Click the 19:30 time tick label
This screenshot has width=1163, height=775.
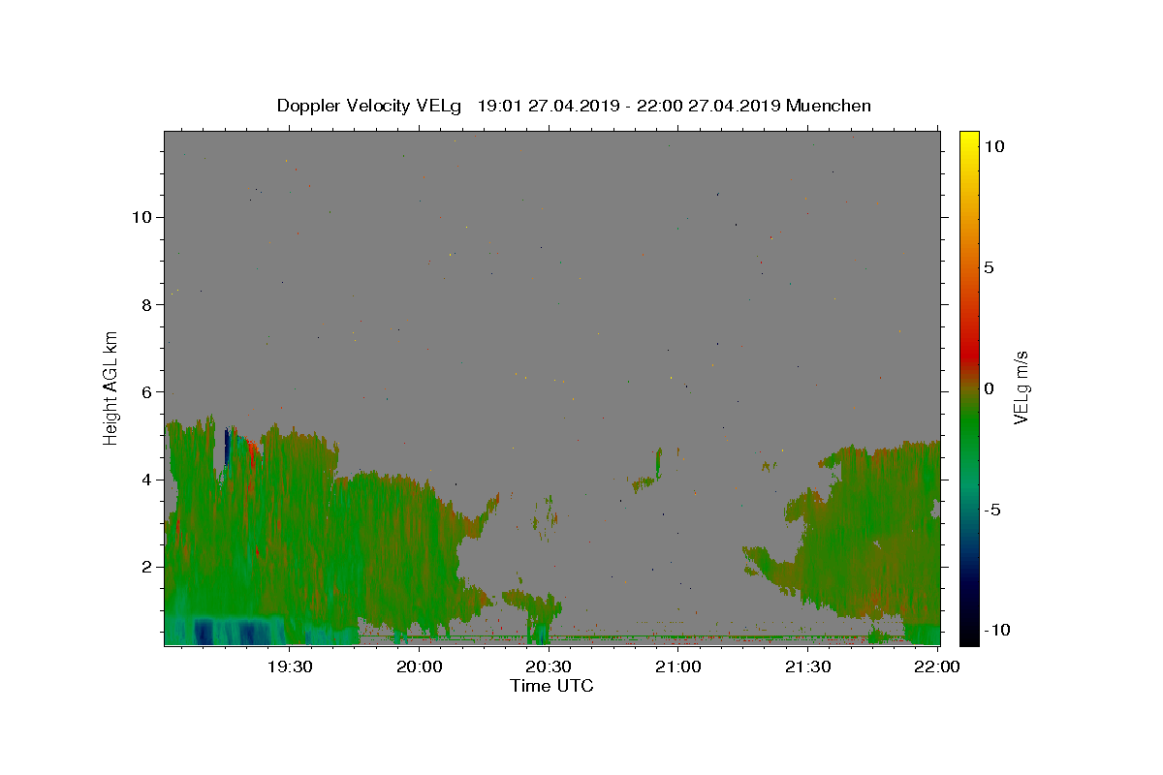tap(289, 666)
